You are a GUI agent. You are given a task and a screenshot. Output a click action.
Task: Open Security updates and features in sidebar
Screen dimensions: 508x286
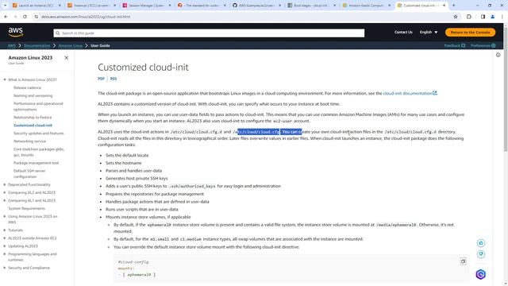coord(39,133)
